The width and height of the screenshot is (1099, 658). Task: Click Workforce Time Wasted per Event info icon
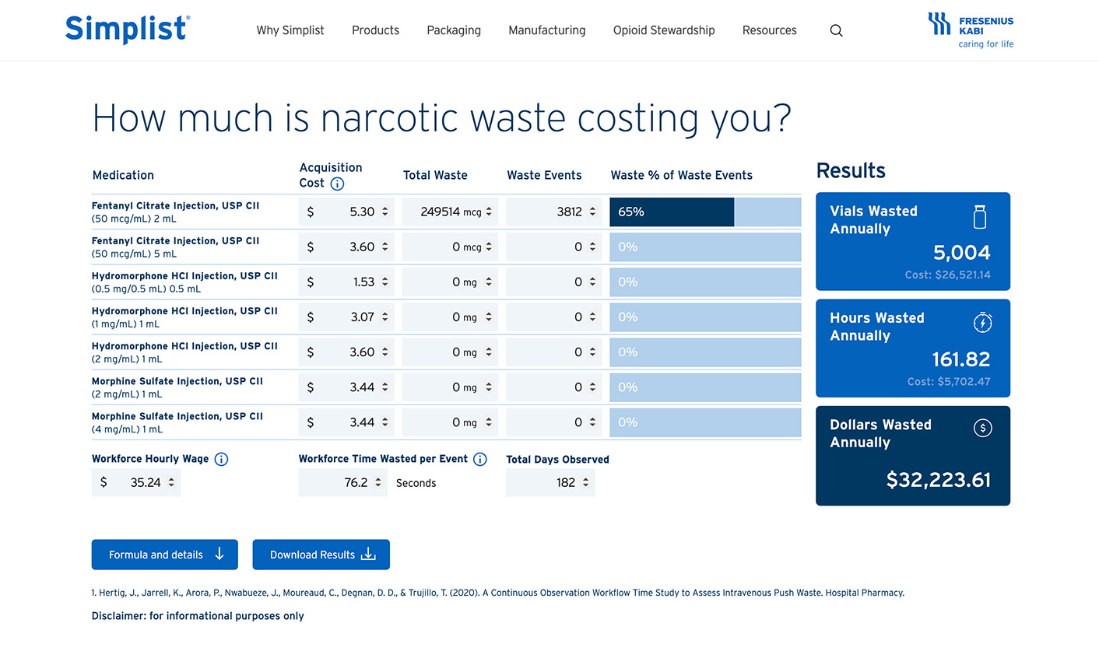tap(480, 459)
